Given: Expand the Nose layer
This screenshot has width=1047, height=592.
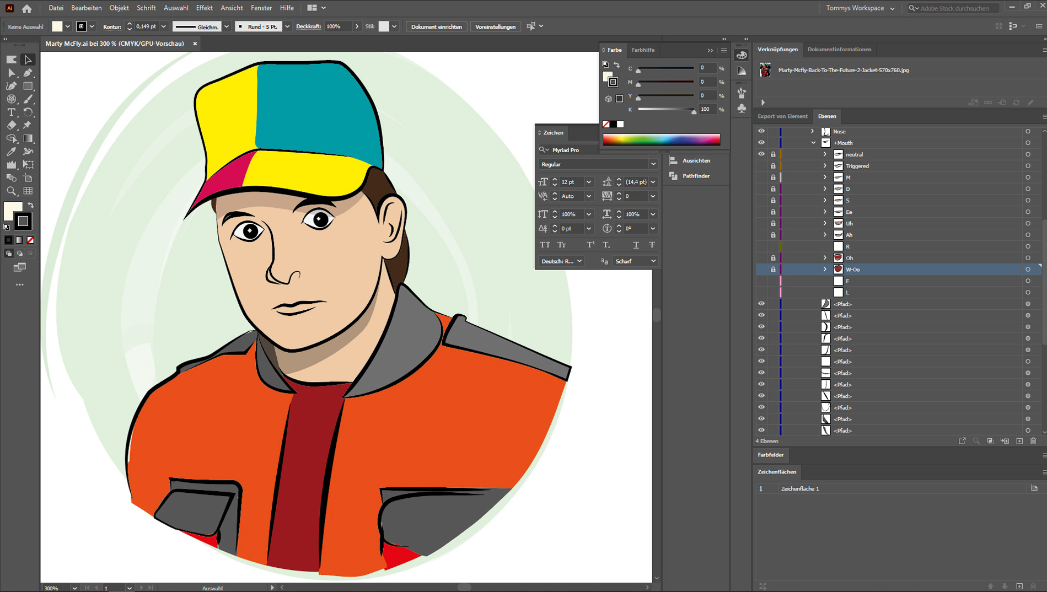Looking at the screenshot, I should tap(812, 131).
